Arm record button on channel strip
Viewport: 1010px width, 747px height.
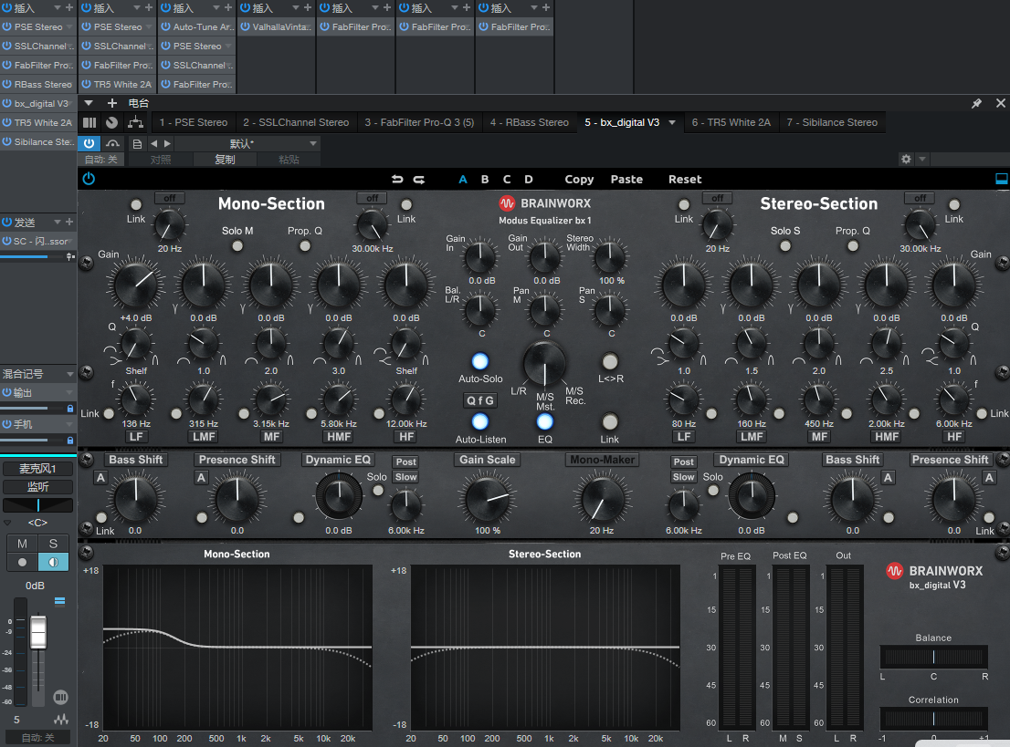pyautogui.click(x=23, y=563)
